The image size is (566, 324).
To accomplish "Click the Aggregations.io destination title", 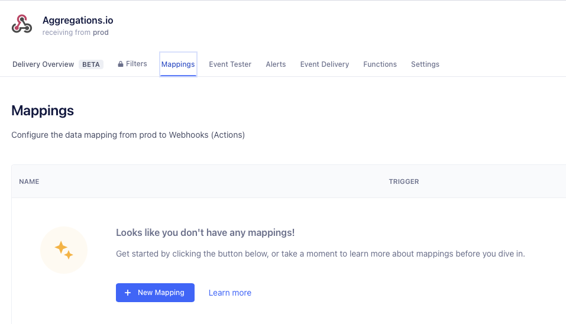I will (77, 21).
